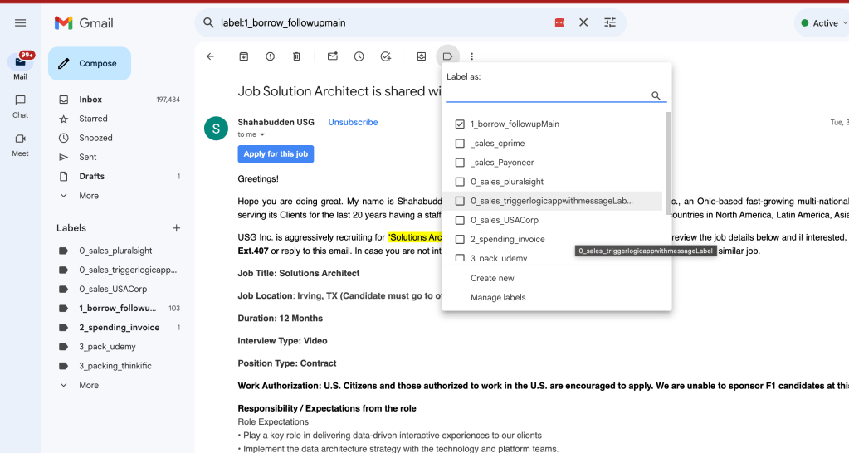Click the red extension icon in search bar

pyautogui.click(x=559, y=22)
